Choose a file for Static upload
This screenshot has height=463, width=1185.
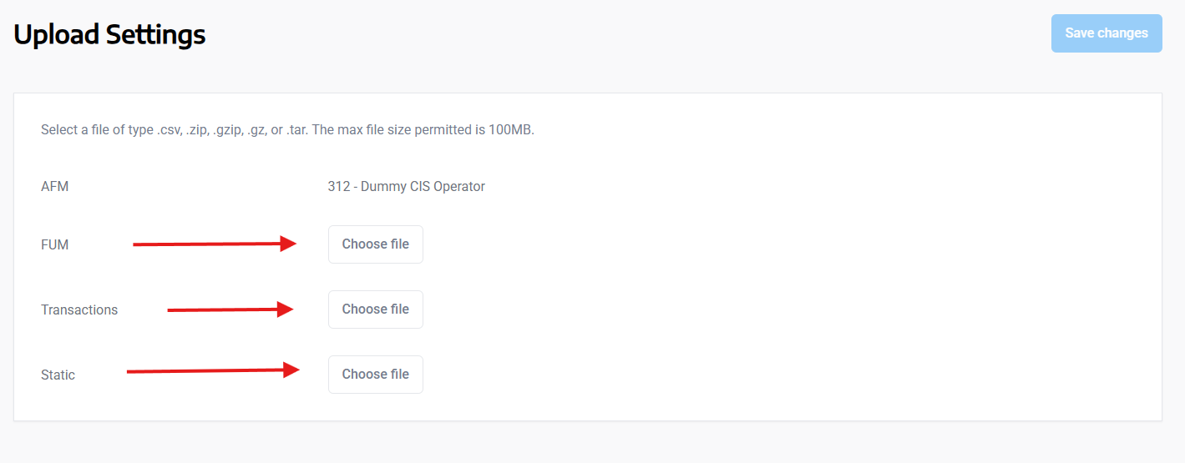[x=376, y=375]
